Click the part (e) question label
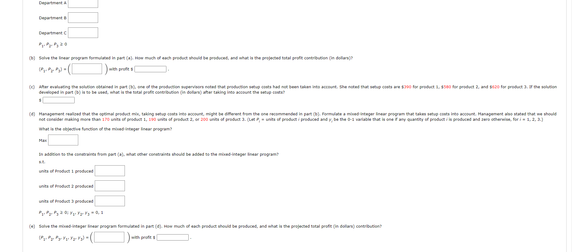This screenshot has width=572, height=252. [32, 226]
